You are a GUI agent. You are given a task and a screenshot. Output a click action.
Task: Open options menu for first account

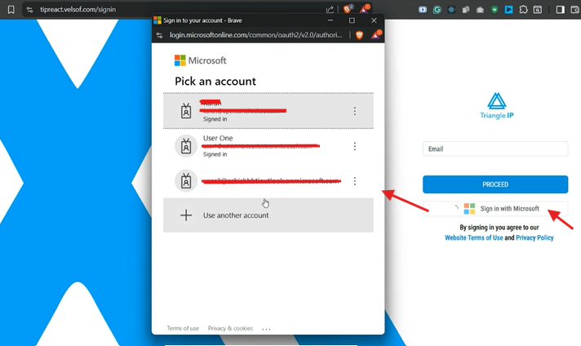(x=354, y=111)
